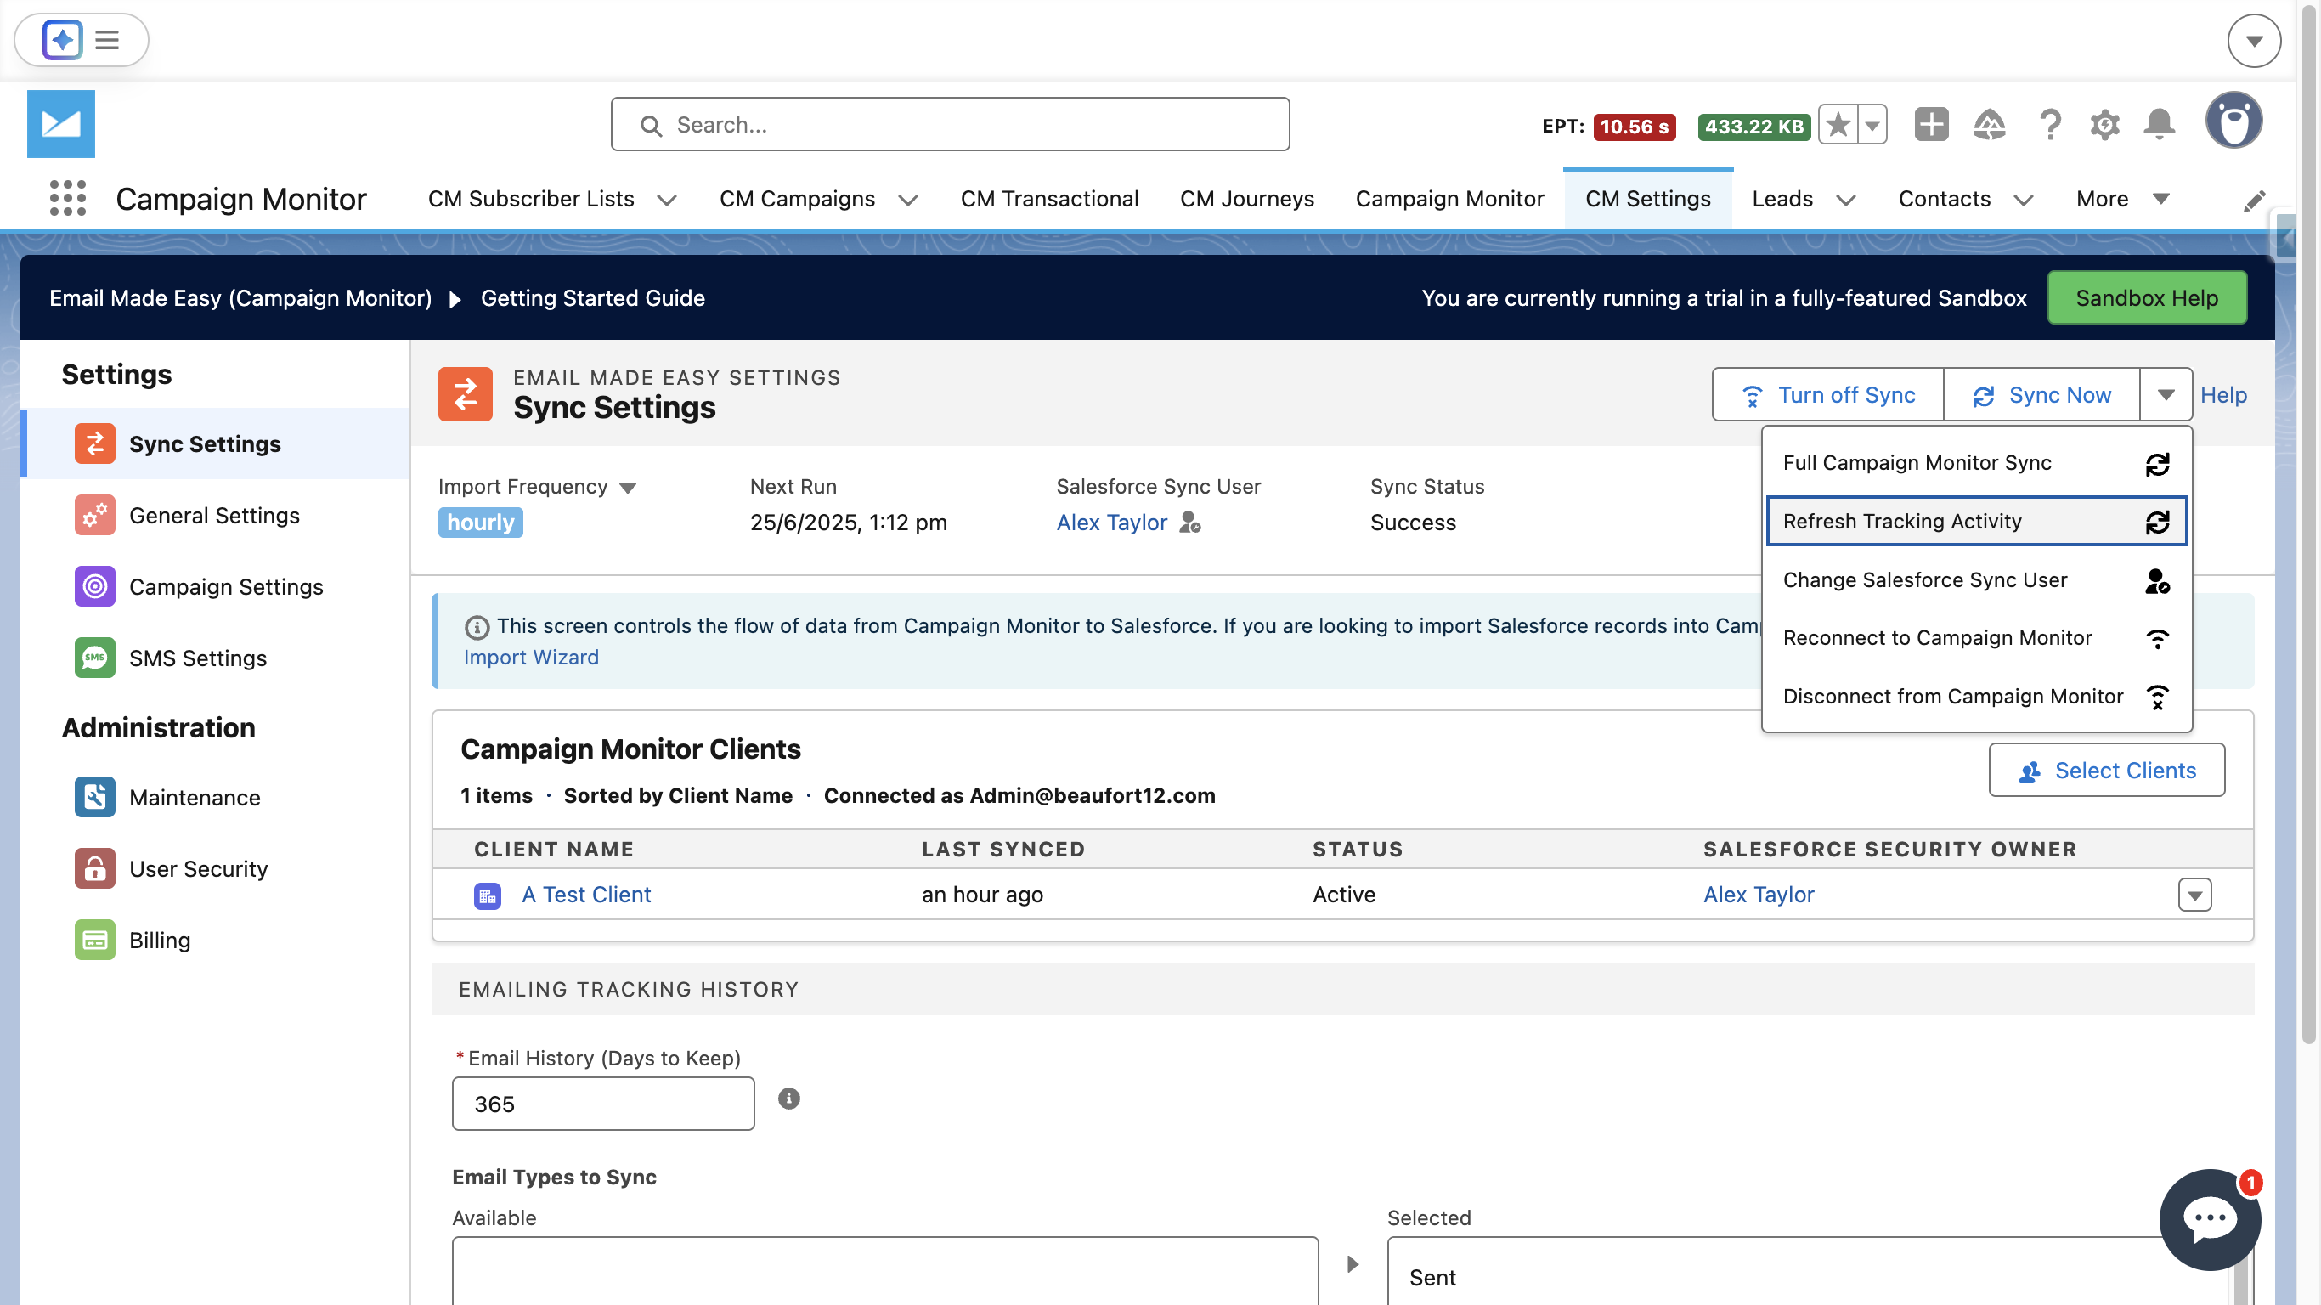Click the edit navigation pencil icon
Screen dimensions: 2321x1305
pos(2255,201)
